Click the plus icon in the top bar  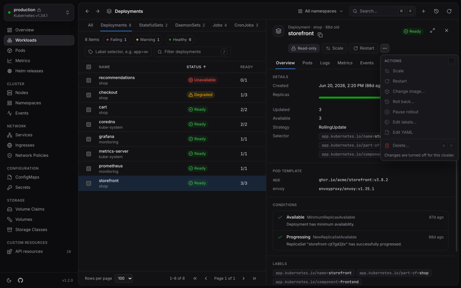[x=424, y=11]
